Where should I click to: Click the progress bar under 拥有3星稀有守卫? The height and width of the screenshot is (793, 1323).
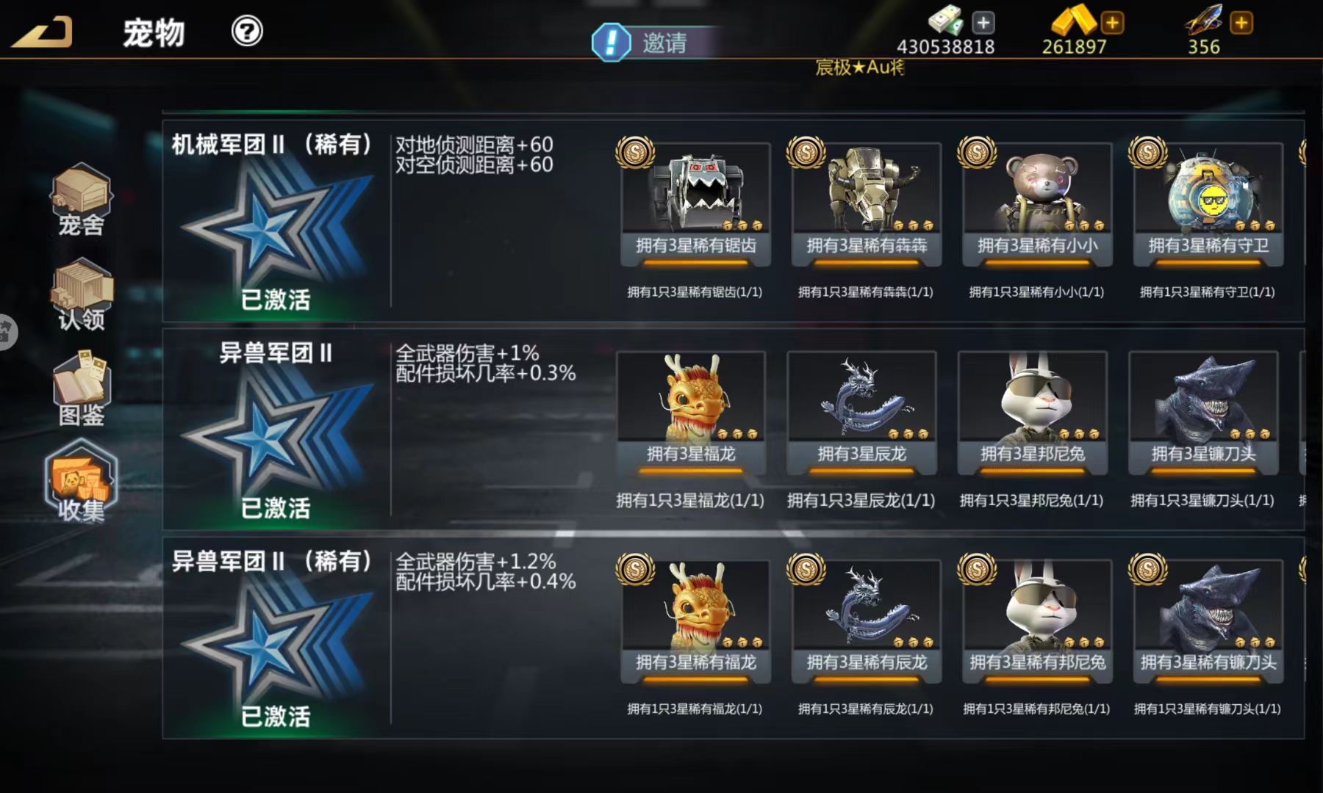click(1208, 262)
